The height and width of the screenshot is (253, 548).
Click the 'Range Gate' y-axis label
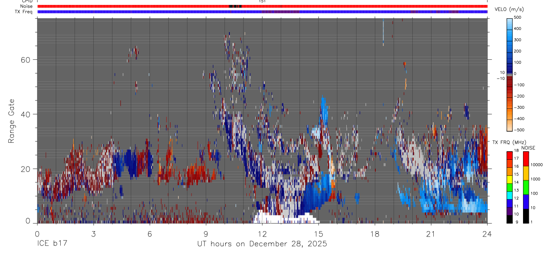click(x=12, y=121)
